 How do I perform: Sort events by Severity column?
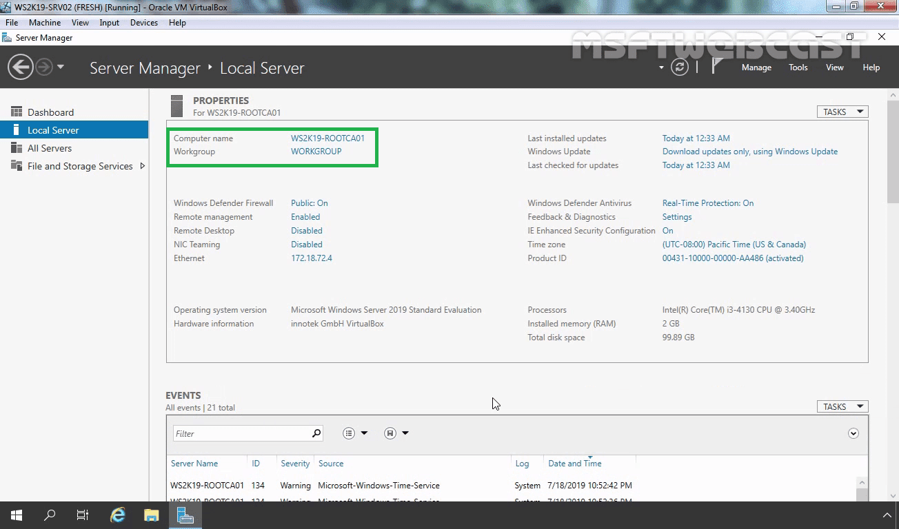[x=295, y=464]
